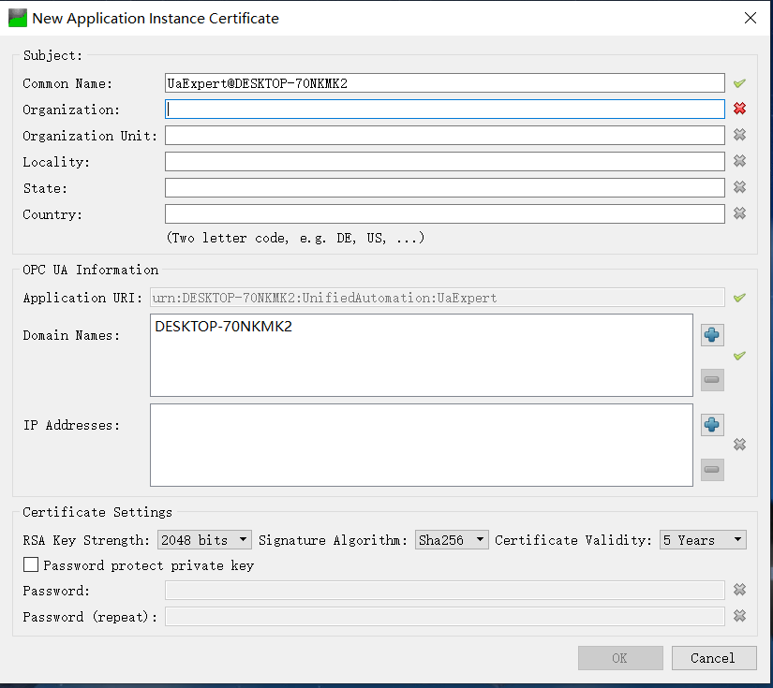Click the OK button
This screenshot has width=773, height=688.
click(x=620, y=658)
